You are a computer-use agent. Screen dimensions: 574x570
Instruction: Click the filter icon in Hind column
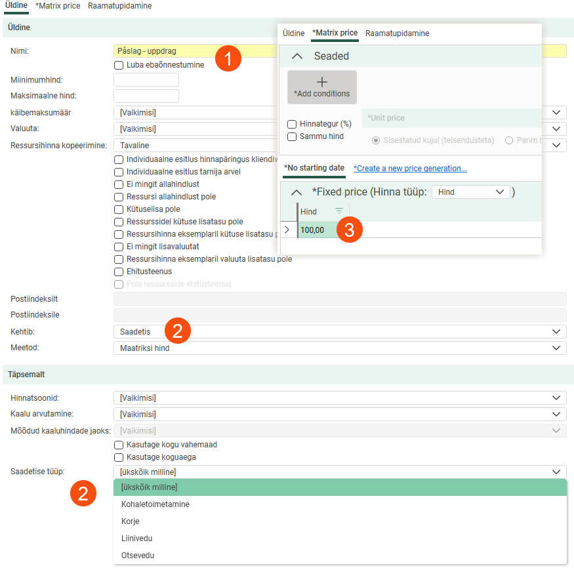(x=338, y=211)
